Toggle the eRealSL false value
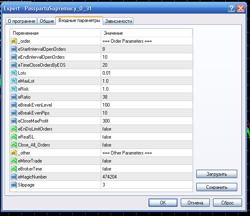 coord(146,137)
